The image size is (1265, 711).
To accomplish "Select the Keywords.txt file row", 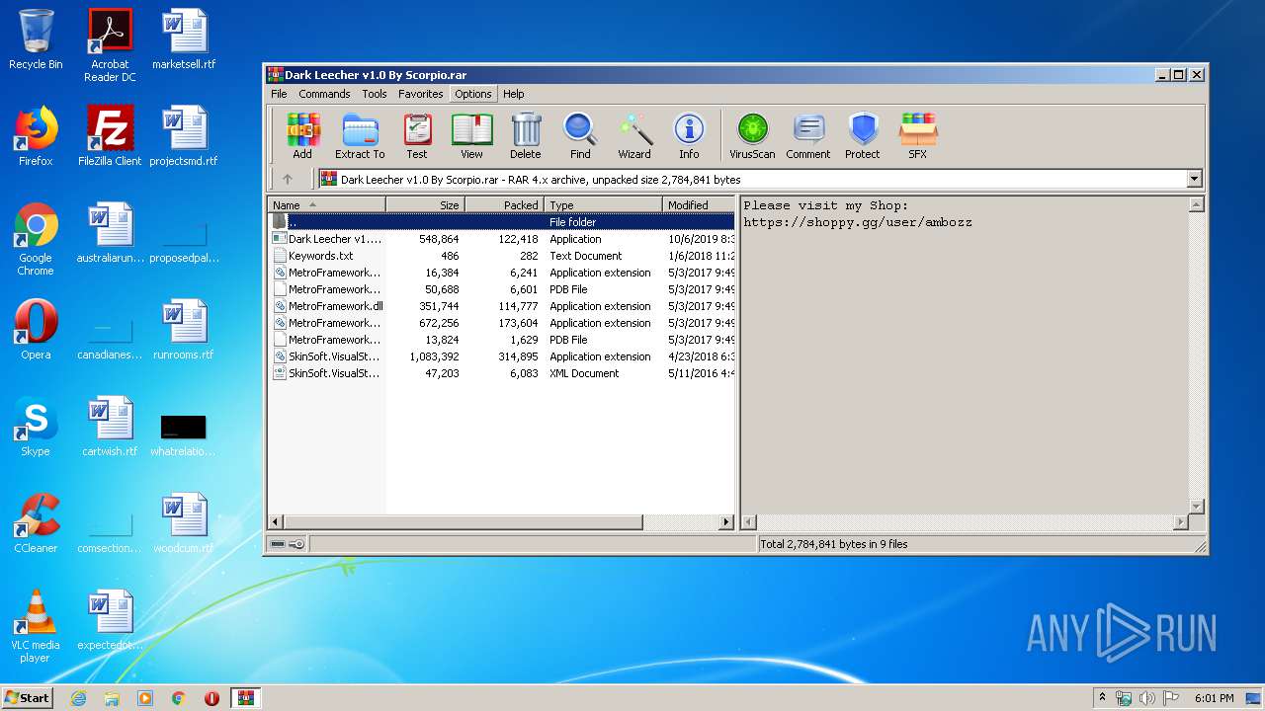I will [501, 256].
